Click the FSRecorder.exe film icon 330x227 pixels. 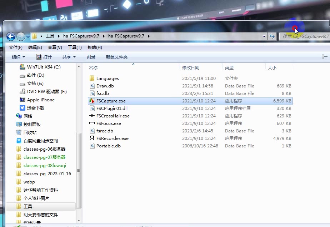[x=92, y=138]
